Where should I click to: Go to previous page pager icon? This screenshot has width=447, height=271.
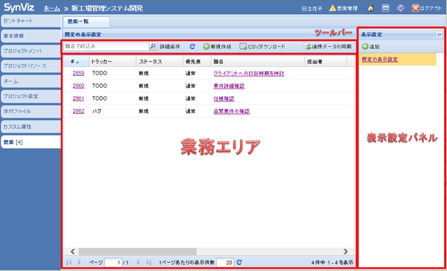(79, 262)
